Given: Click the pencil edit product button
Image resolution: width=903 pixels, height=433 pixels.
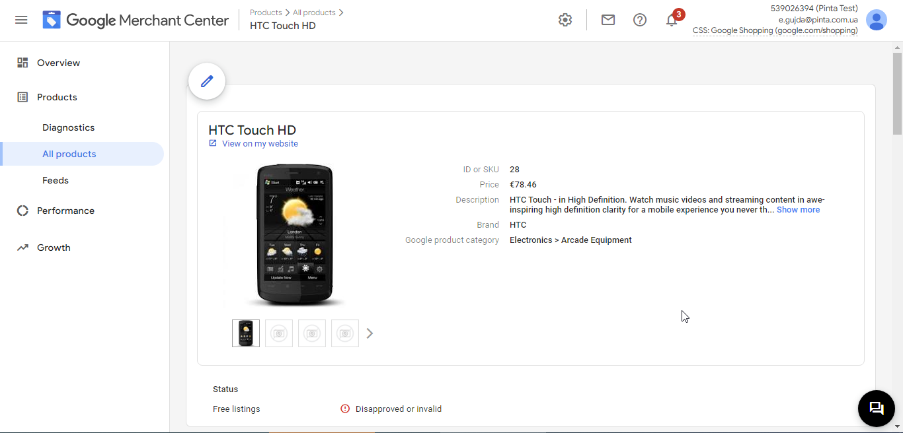Looking at the screenshot, I should (207, 81).
